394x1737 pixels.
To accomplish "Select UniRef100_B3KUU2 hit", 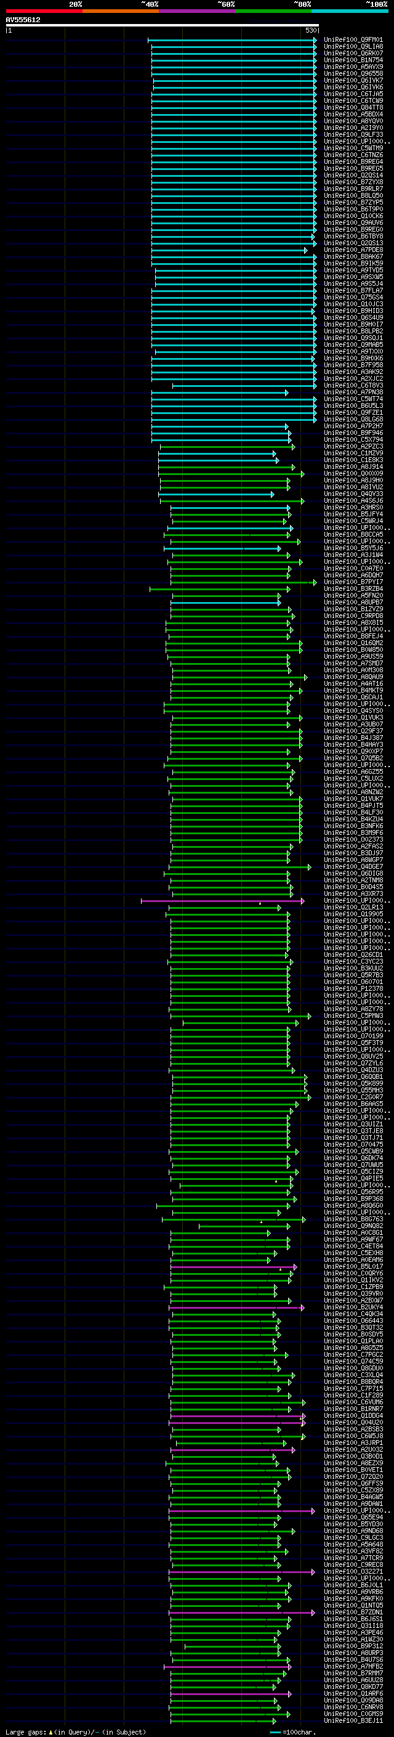I will tap(353, 968).
